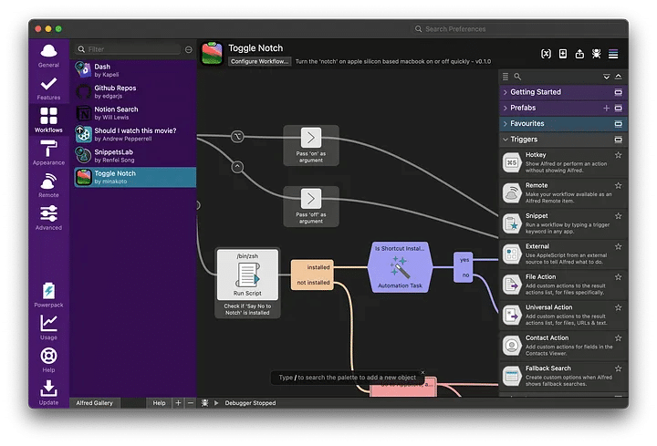Favourite the Fallback Search star
Screen dimensions: 657x446
click(618, 368)
